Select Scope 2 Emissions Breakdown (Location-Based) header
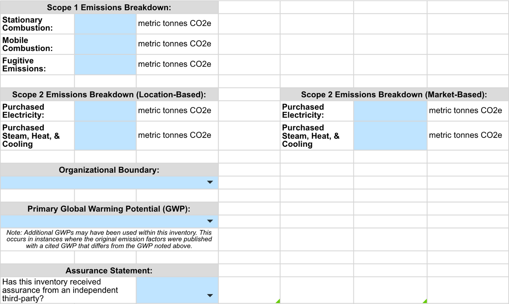509x304 pixels. click(109, 94)
